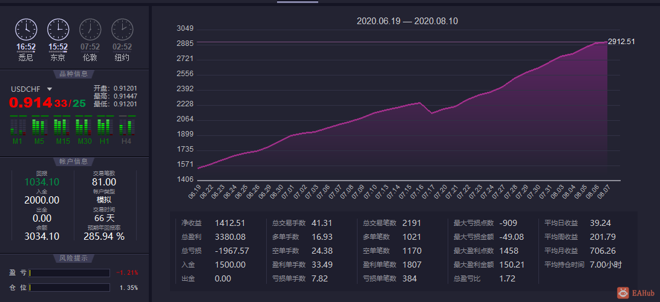Viewport: 660px width, 302px height.
Task: Select the M30 timeframe signal bars
Action: pyautogui.click(x=83, y=125)
